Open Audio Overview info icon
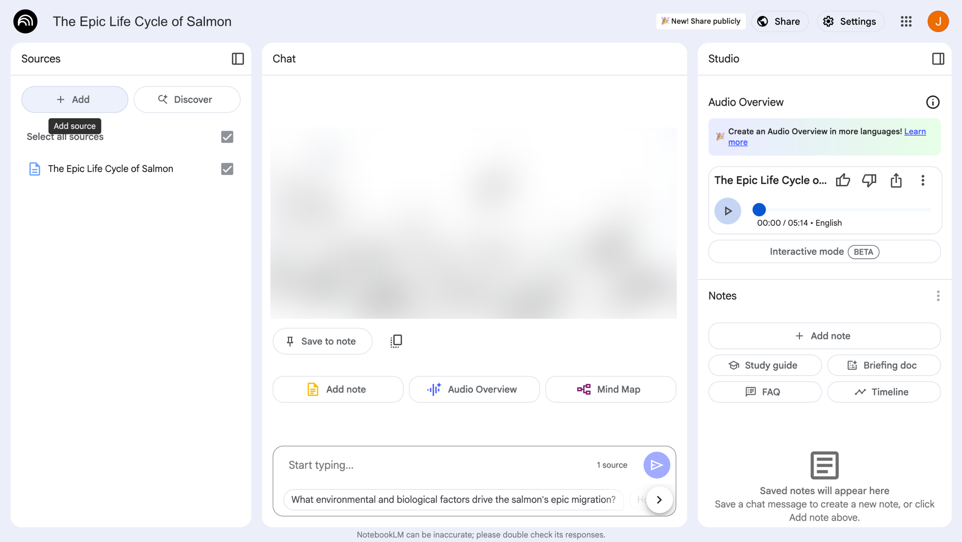962x542 pixels. [932, 102]
